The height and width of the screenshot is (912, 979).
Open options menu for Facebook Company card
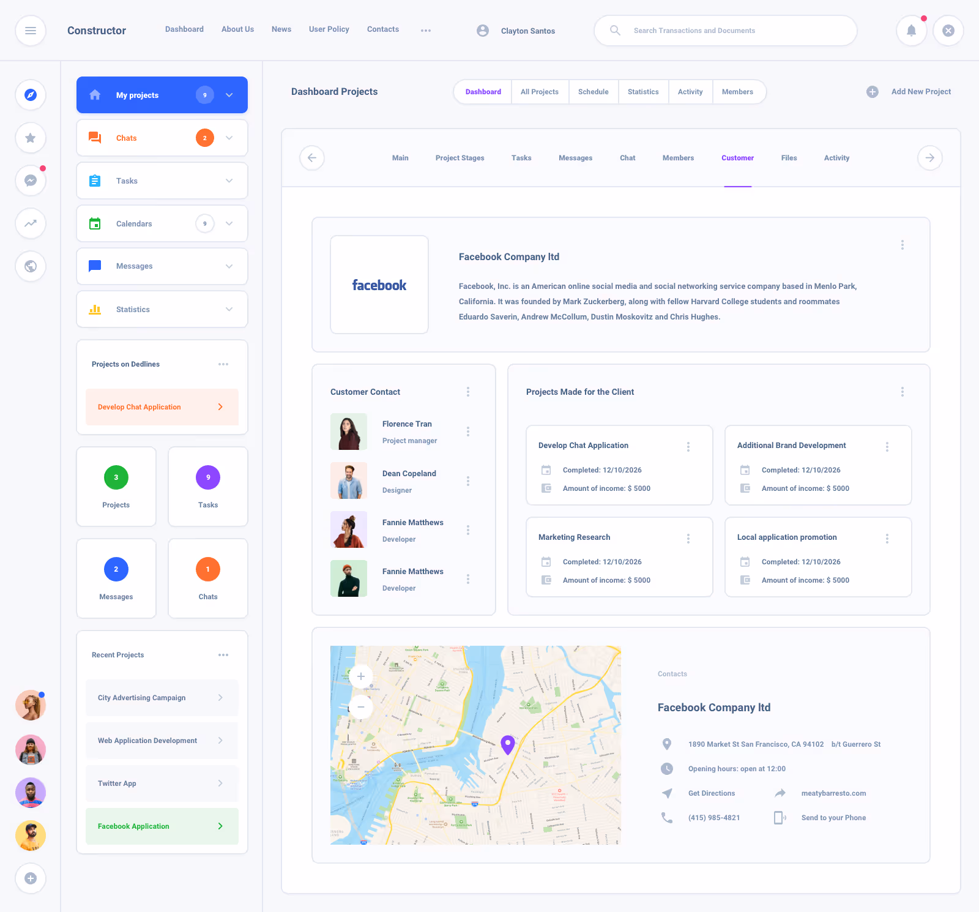(x=903, y=245)
